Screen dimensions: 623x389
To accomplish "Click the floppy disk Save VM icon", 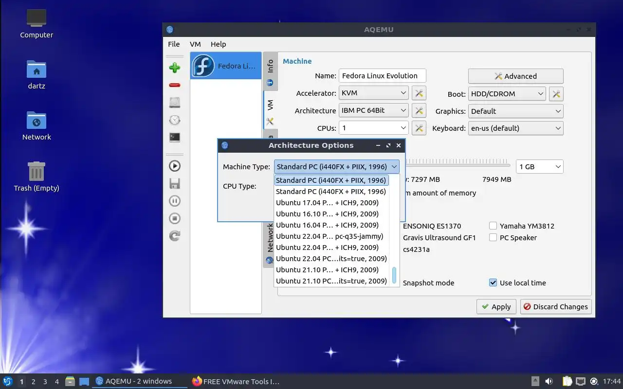I will pos(175,183).
